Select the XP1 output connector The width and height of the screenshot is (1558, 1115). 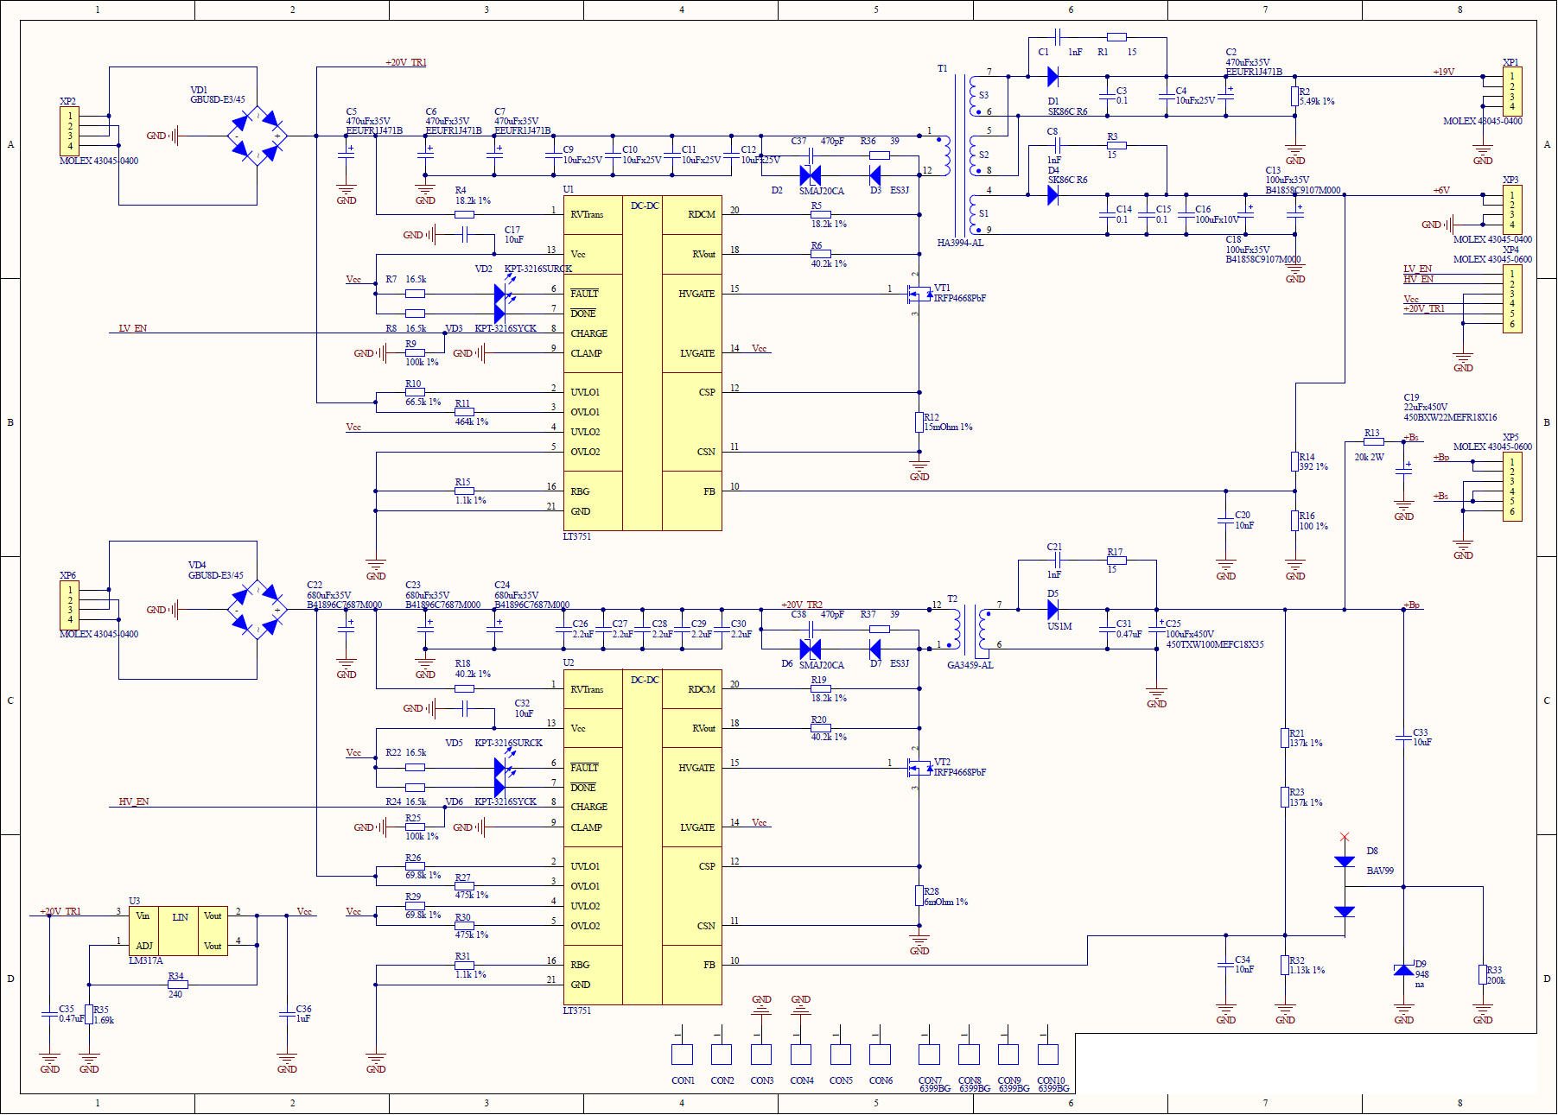[x=1512, y=92]
